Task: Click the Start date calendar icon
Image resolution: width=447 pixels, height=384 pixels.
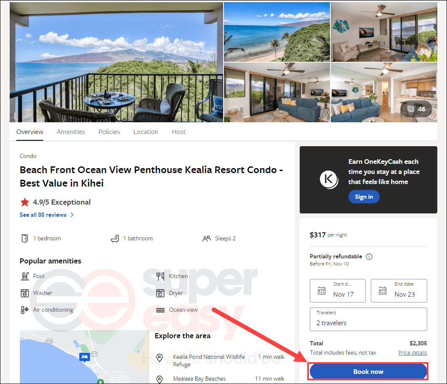Action: (322, 290)
